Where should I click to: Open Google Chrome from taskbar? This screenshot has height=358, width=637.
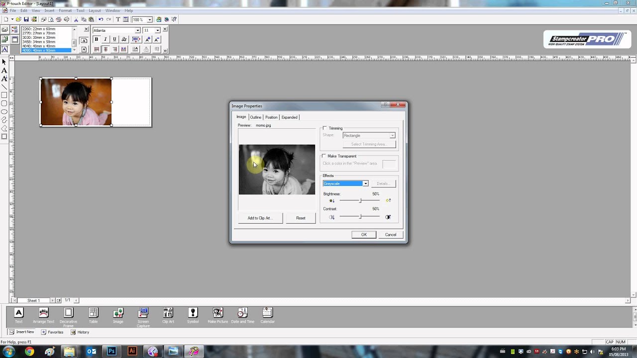click(x=29, y=352)
